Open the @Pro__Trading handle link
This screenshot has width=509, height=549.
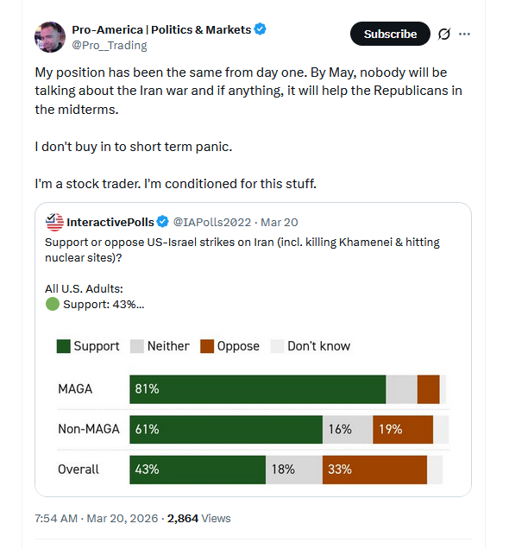110,46
